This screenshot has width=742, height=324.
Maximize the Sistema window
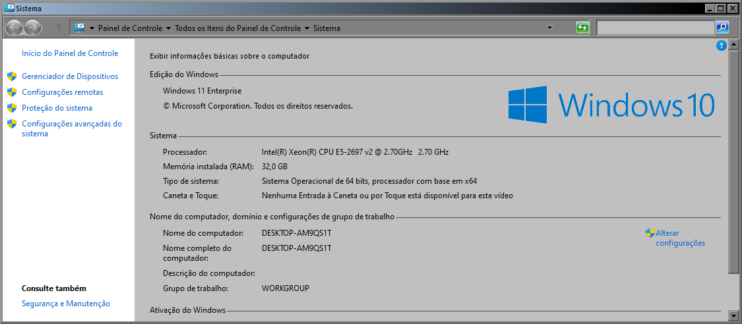[x=721, y=8]
